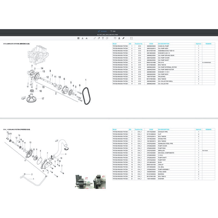Pick the pen drawing tool
Viewport: 218px width, 218px height.
(x=95, y=38)
